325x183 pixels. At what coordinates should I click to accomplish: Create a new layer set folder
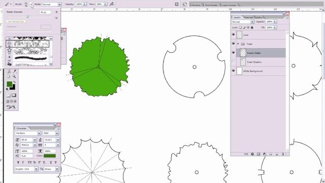click(x=271, y=154)
